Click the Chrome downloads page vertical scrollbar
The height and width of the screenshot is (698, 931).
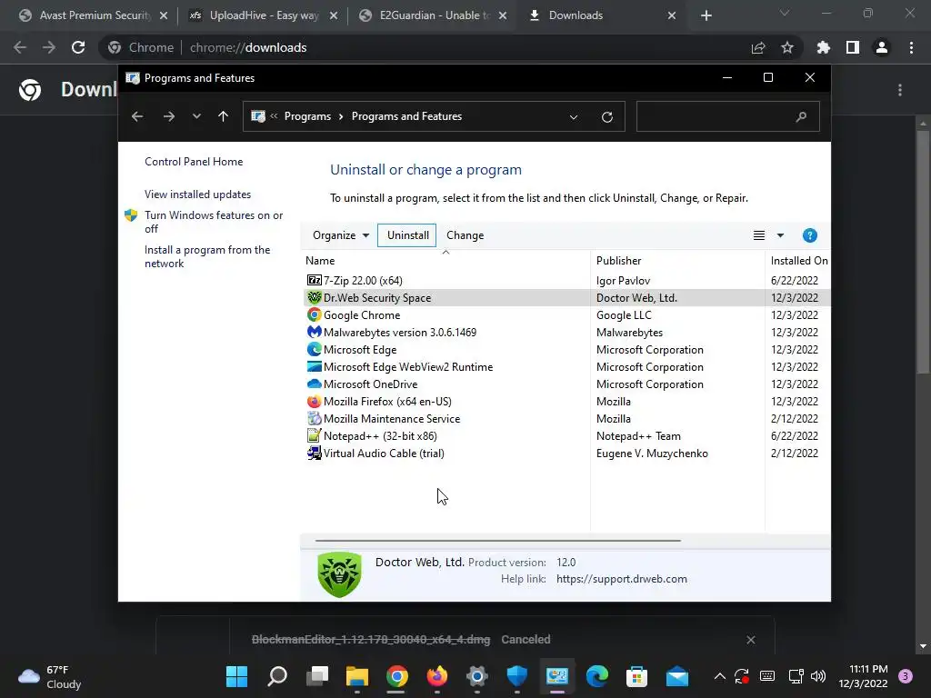point(922,252)
